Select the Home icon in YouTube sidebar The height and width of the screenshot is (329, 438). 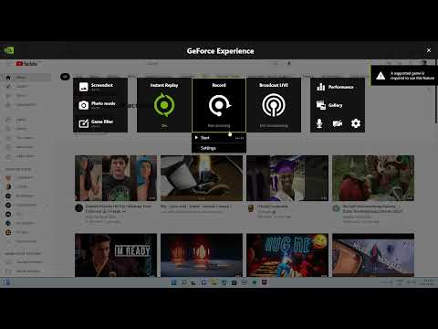pos(8,78)
